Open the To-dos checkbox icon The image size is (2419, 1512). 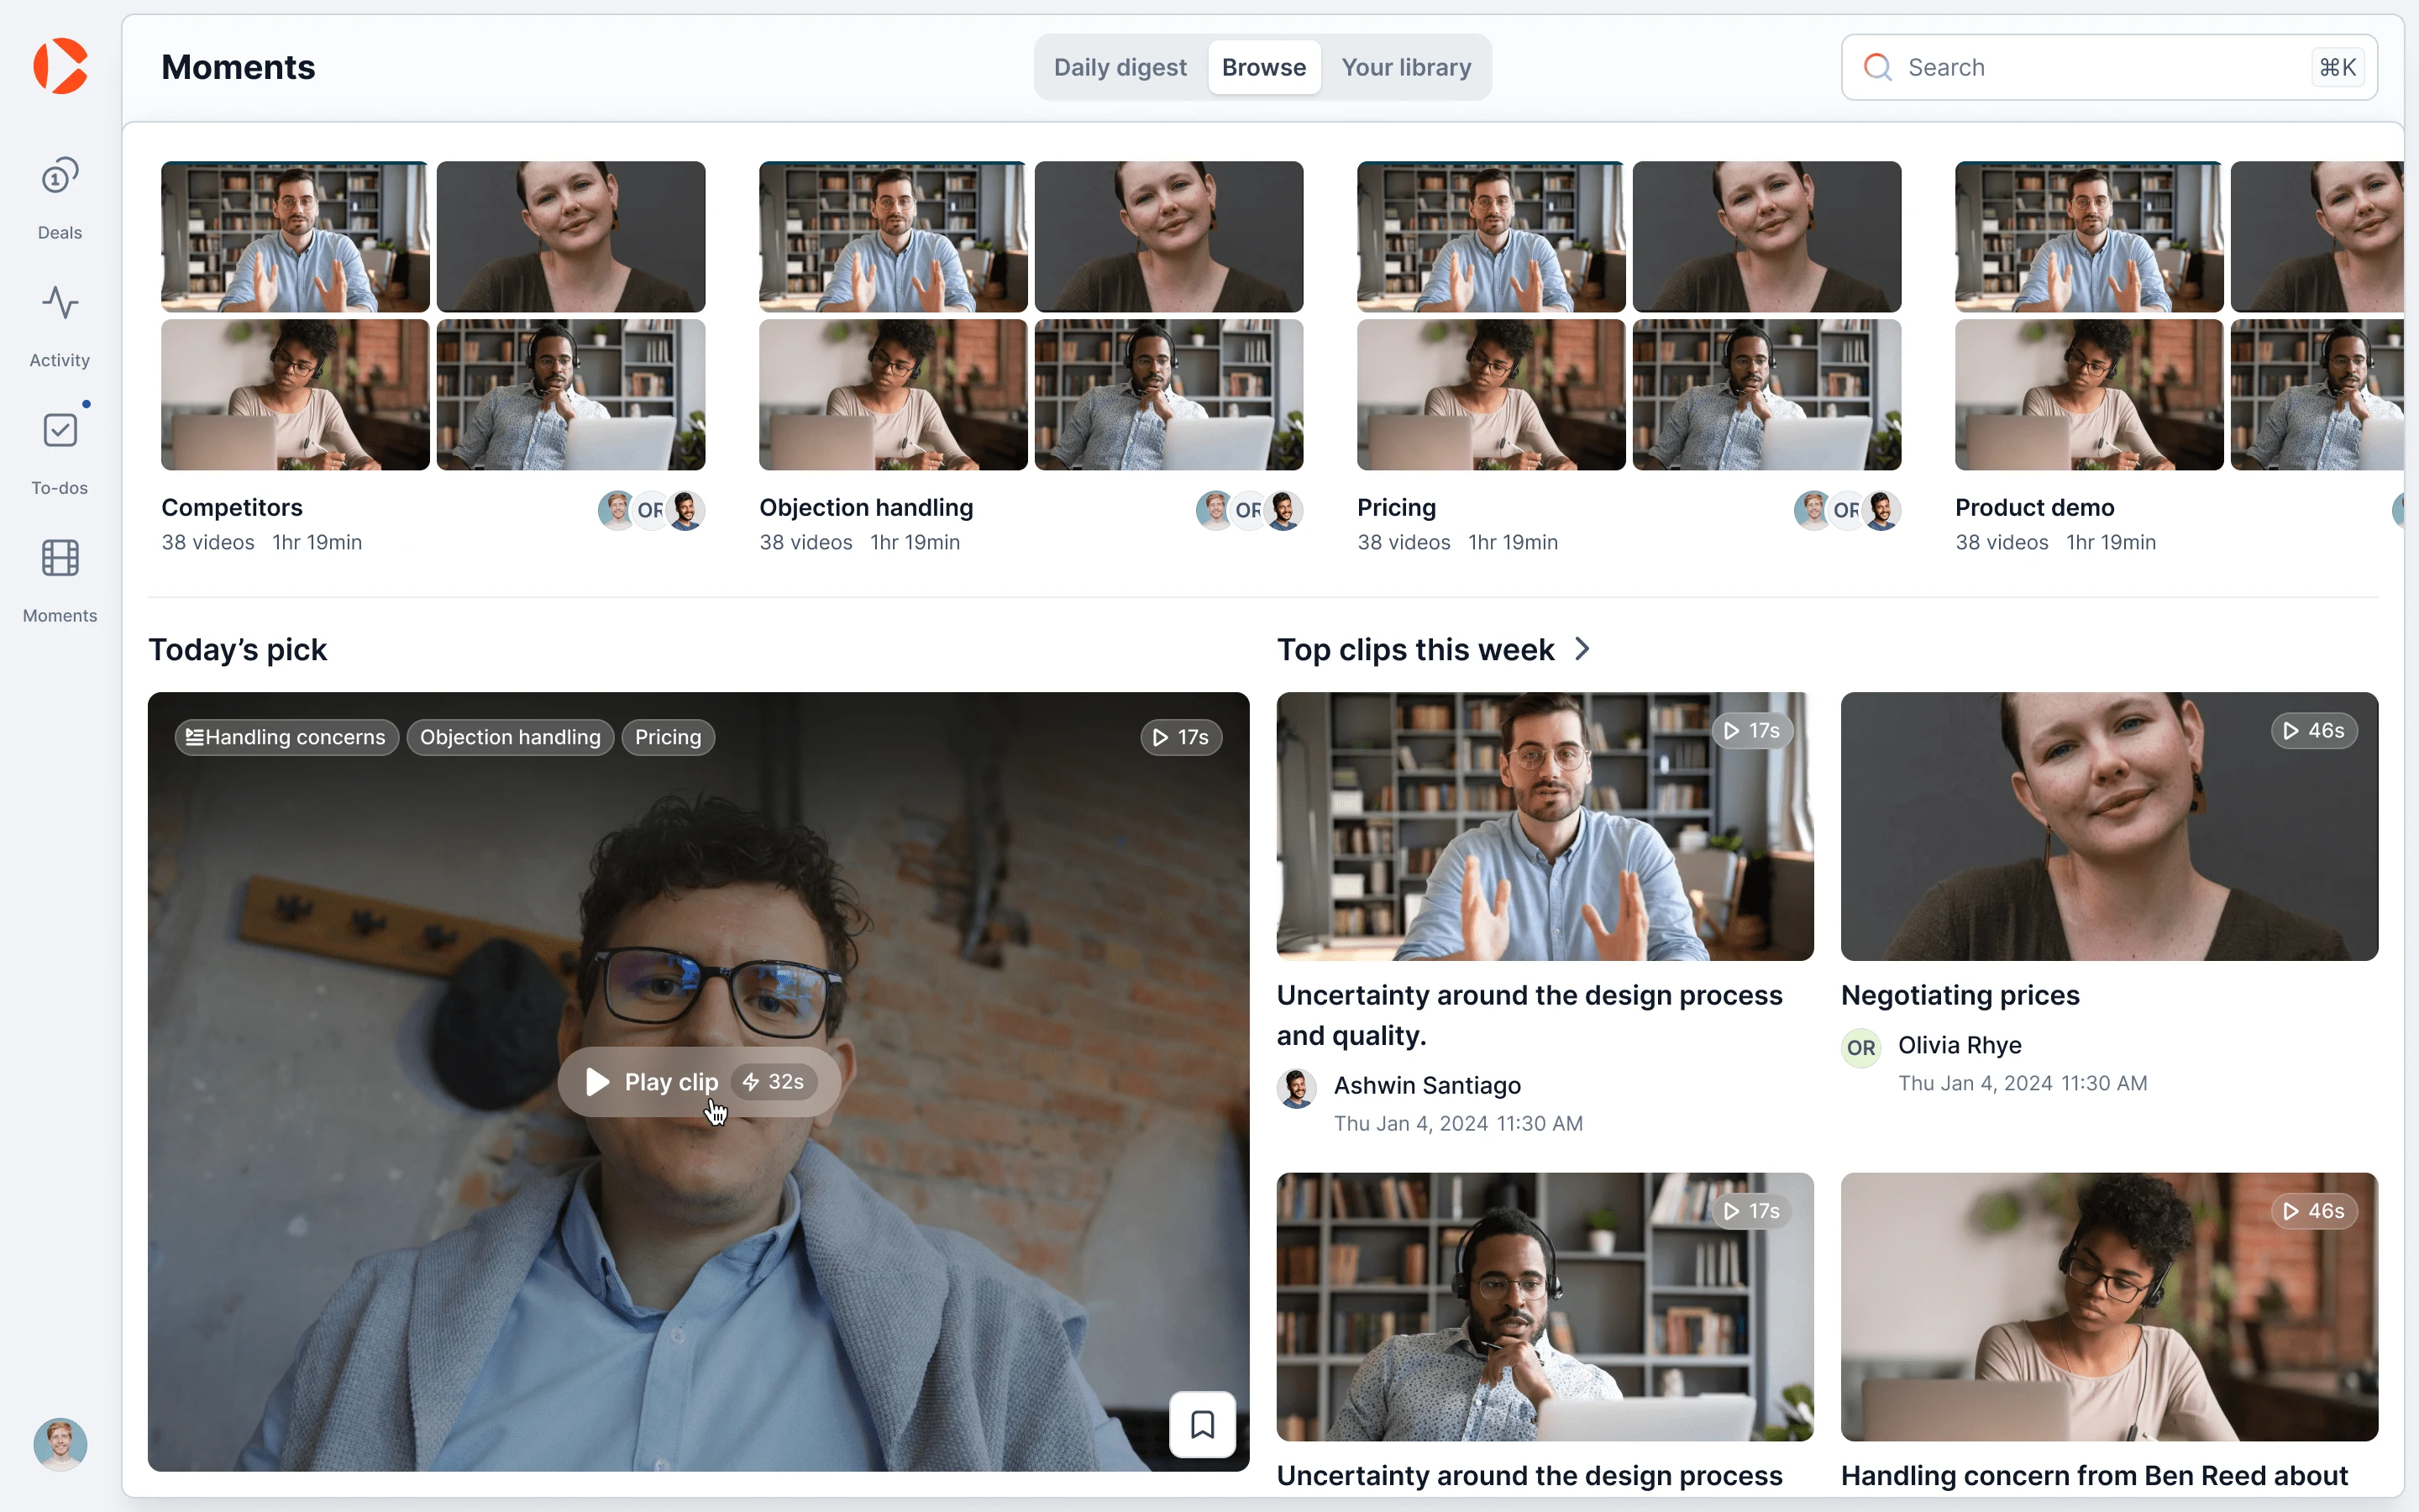pos(60,431)
